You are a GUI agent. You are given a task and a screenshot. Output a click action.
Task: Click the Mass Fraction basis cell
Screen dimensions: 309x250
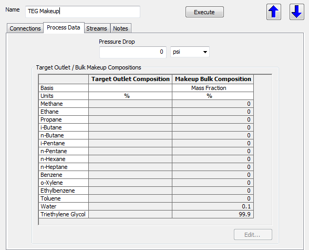pos(213,88)
